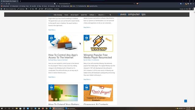Screen dimensions: 195x110
Task: Click the blue scroll-to-top arrow button
Action: pos(186,101)
